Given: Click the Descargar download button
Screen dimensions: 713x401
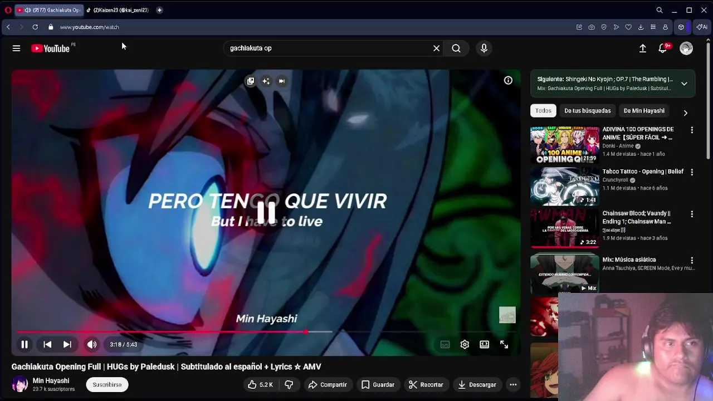Looking at the screenshot, I should tap(477, 385).
